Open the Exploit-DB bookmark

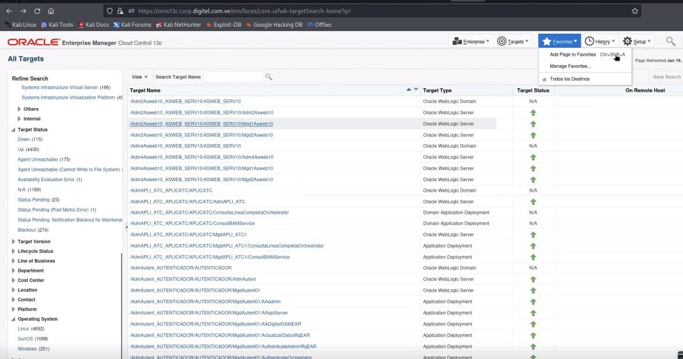[224, 25]
